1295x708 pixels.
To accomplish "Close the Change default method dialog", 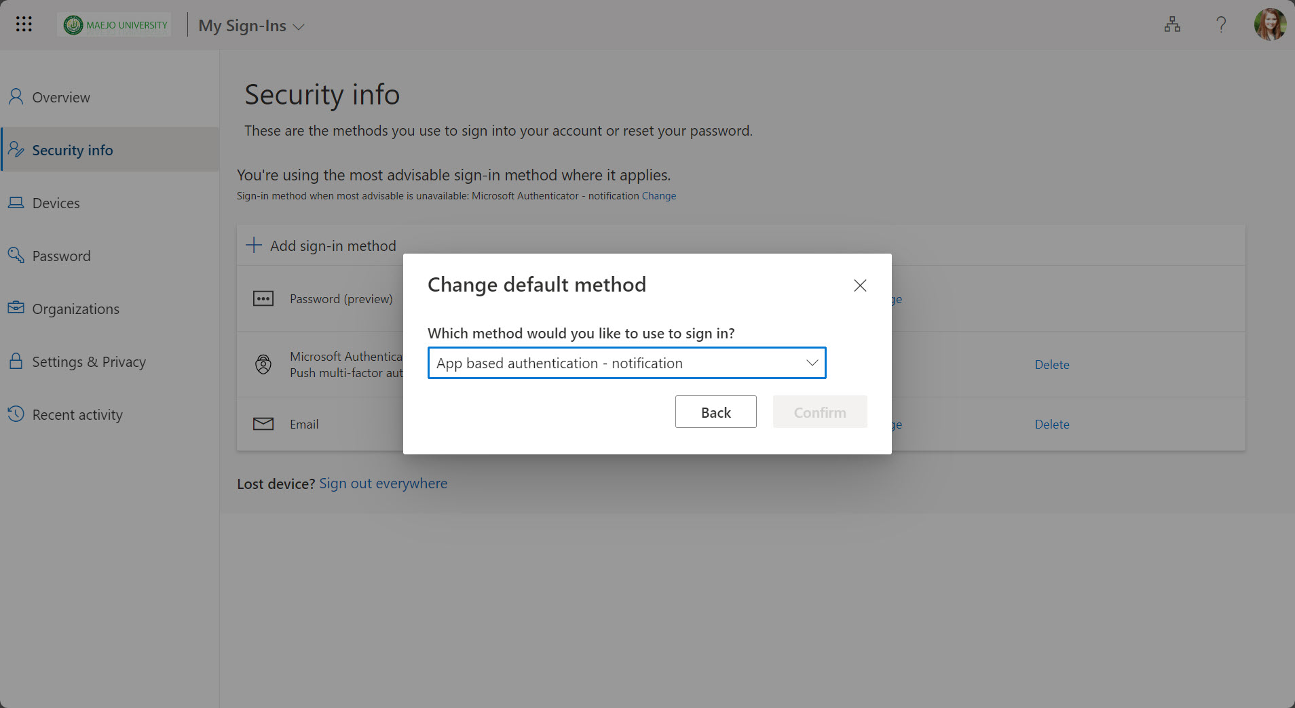I will click(860, 286).
